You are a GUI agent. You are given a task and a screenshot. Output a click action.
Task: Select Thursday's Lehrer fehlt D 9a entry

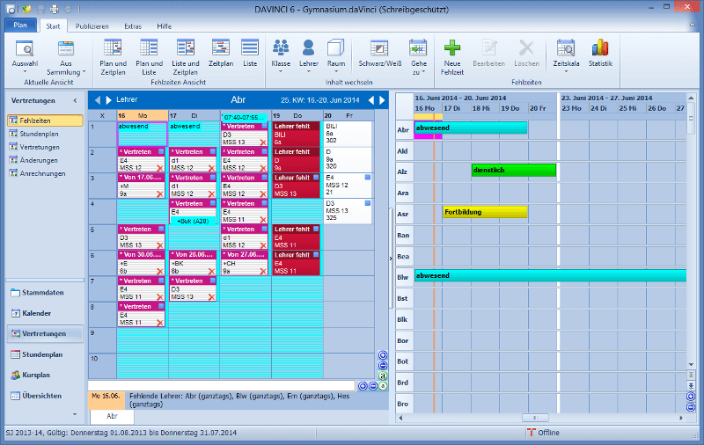[x=297, y=160]
